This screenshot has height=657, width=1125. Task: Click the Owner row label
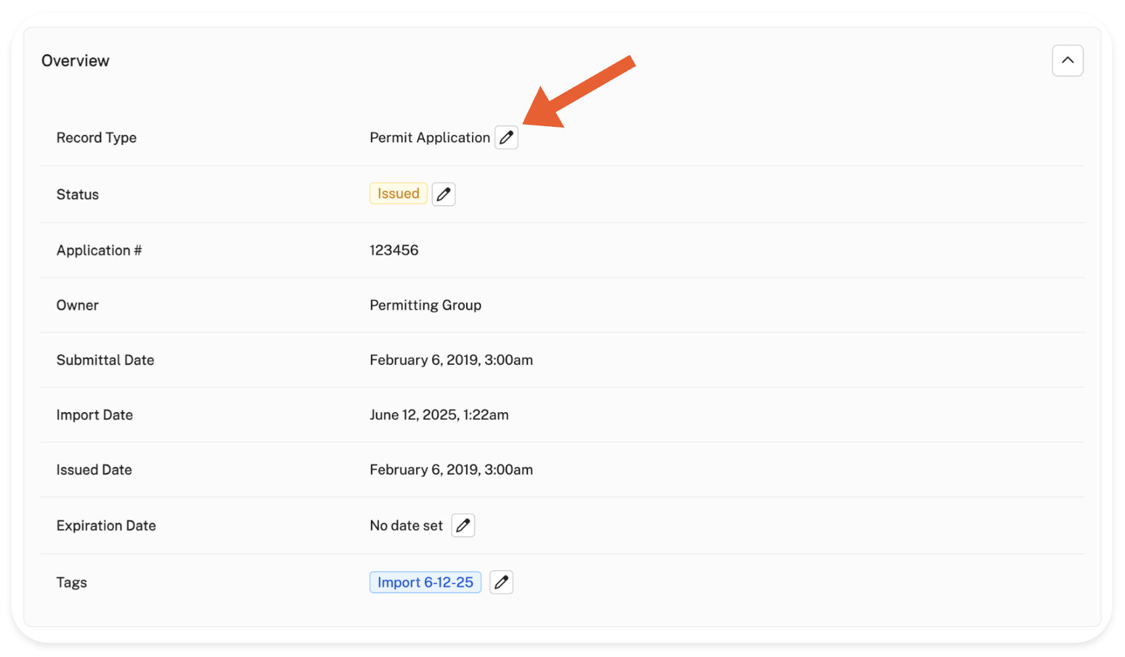78,305
